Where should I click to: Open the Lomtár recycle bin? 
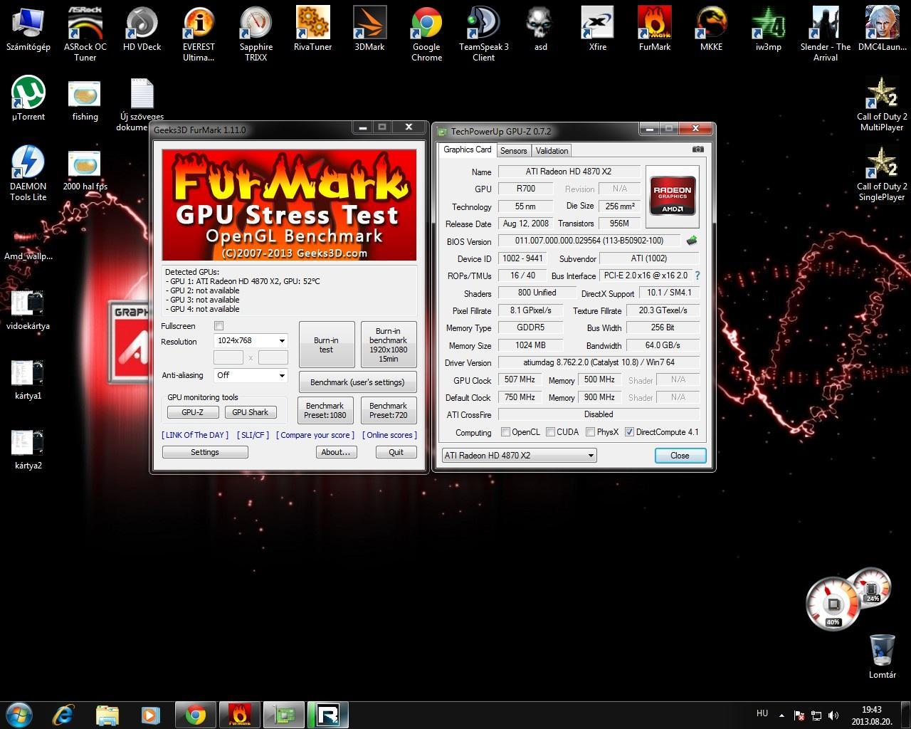click(882, 656)
